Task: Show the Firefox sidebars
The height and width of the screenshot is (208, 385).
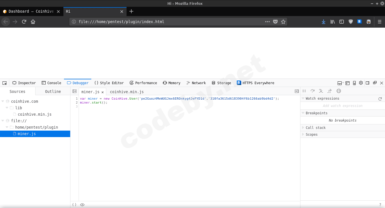Action: [342, 22]
